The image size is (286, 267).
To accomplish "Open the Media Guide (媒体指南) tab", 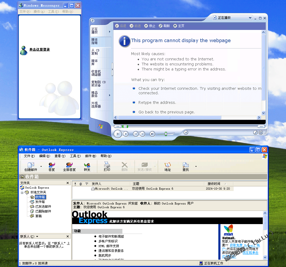I will (x=100, y=41).
